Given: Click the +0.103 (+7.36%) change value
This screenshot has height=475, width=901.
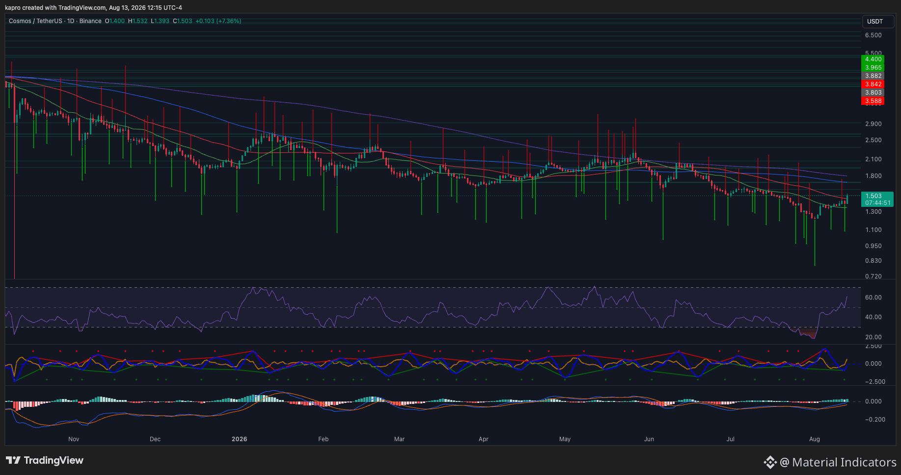Looking at the screenshot, I should [218, 21].
